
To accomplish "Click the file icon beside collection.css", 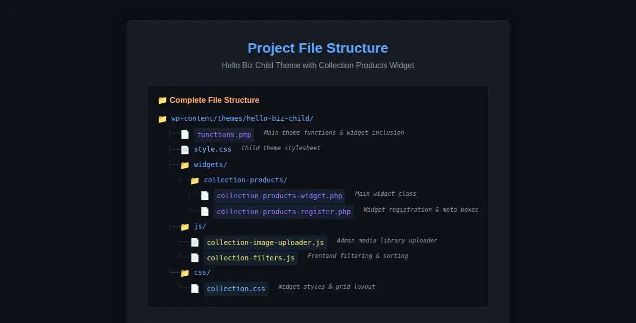I will [195, 289].
